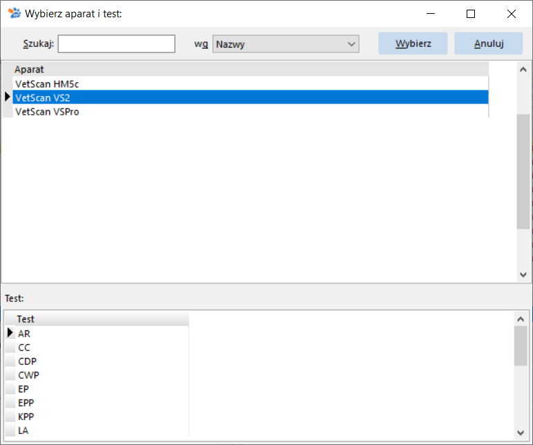The width and height of the screenshot is (533, 445).
Task: Click the Wybierz button
Action: click(x=413, y=44)
